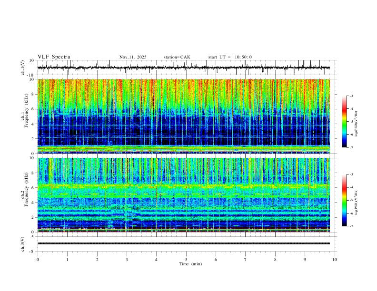The image size is (377, 291).
Task: Click the ch.1 spectrogram panel
Action: (183, 116)
